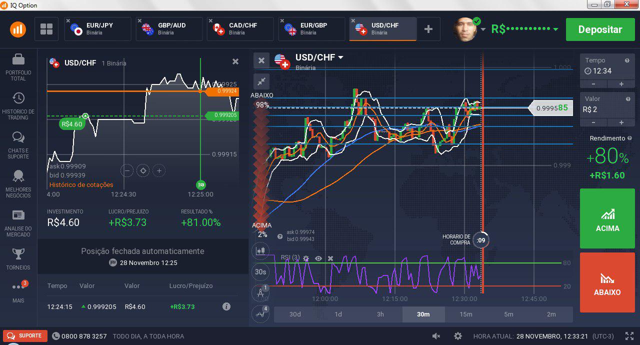Select the 30s time scale circle

coord(260,272)
